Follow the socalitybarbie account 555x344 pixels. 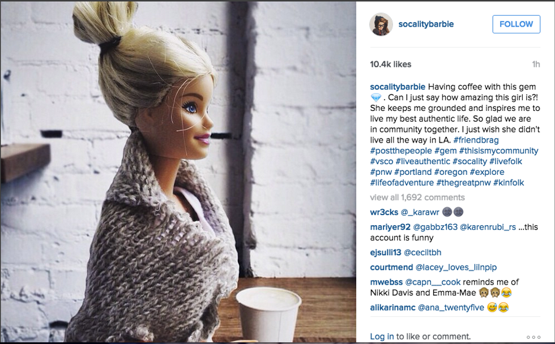point(516,24)
